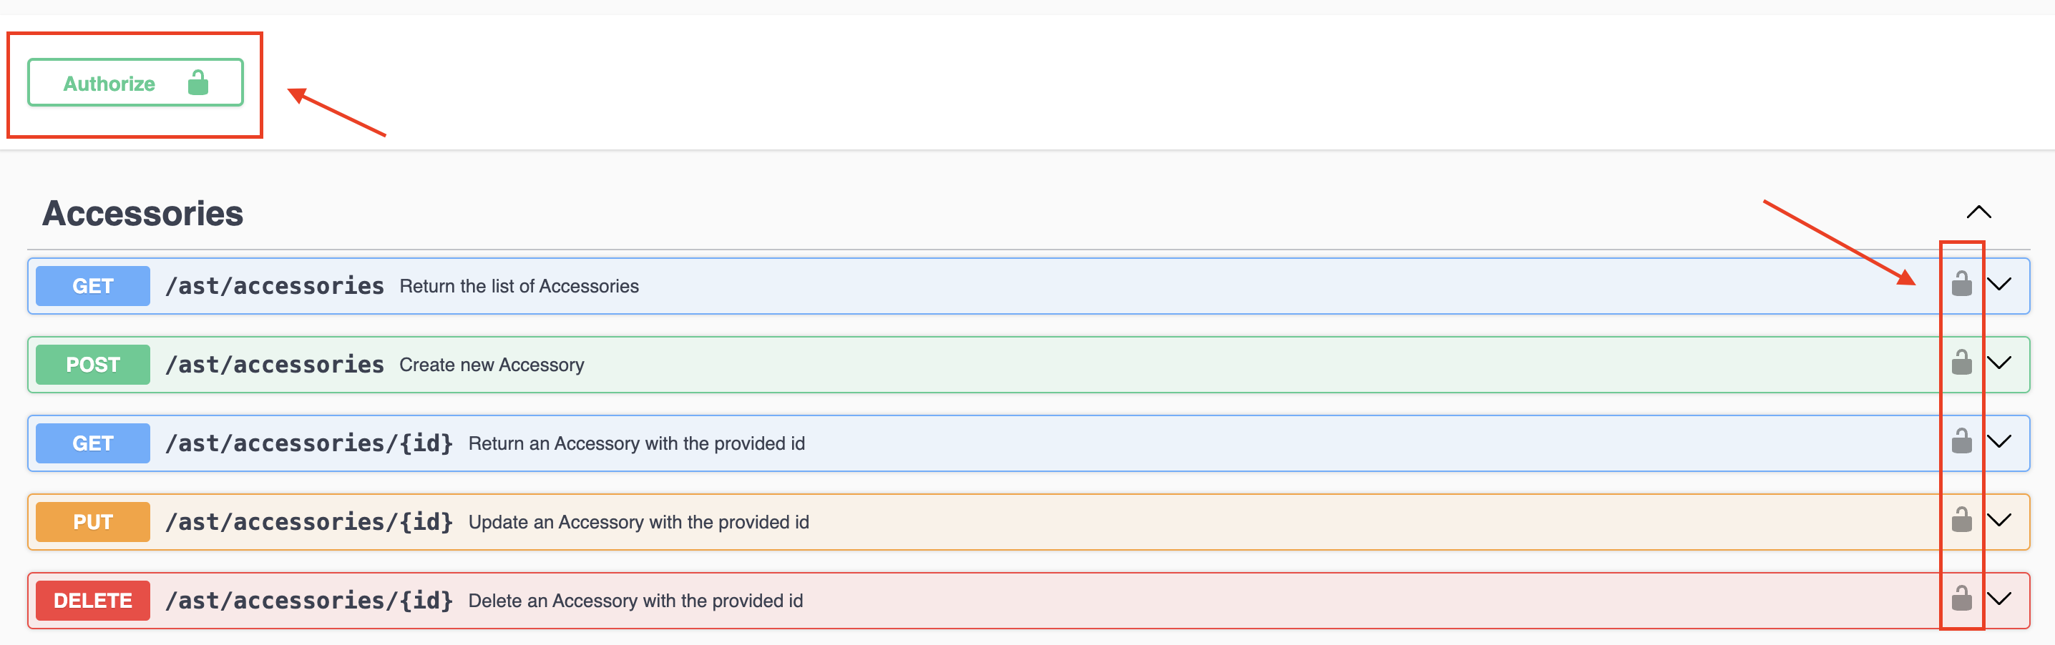Click the red DELETE method badge

92,601
